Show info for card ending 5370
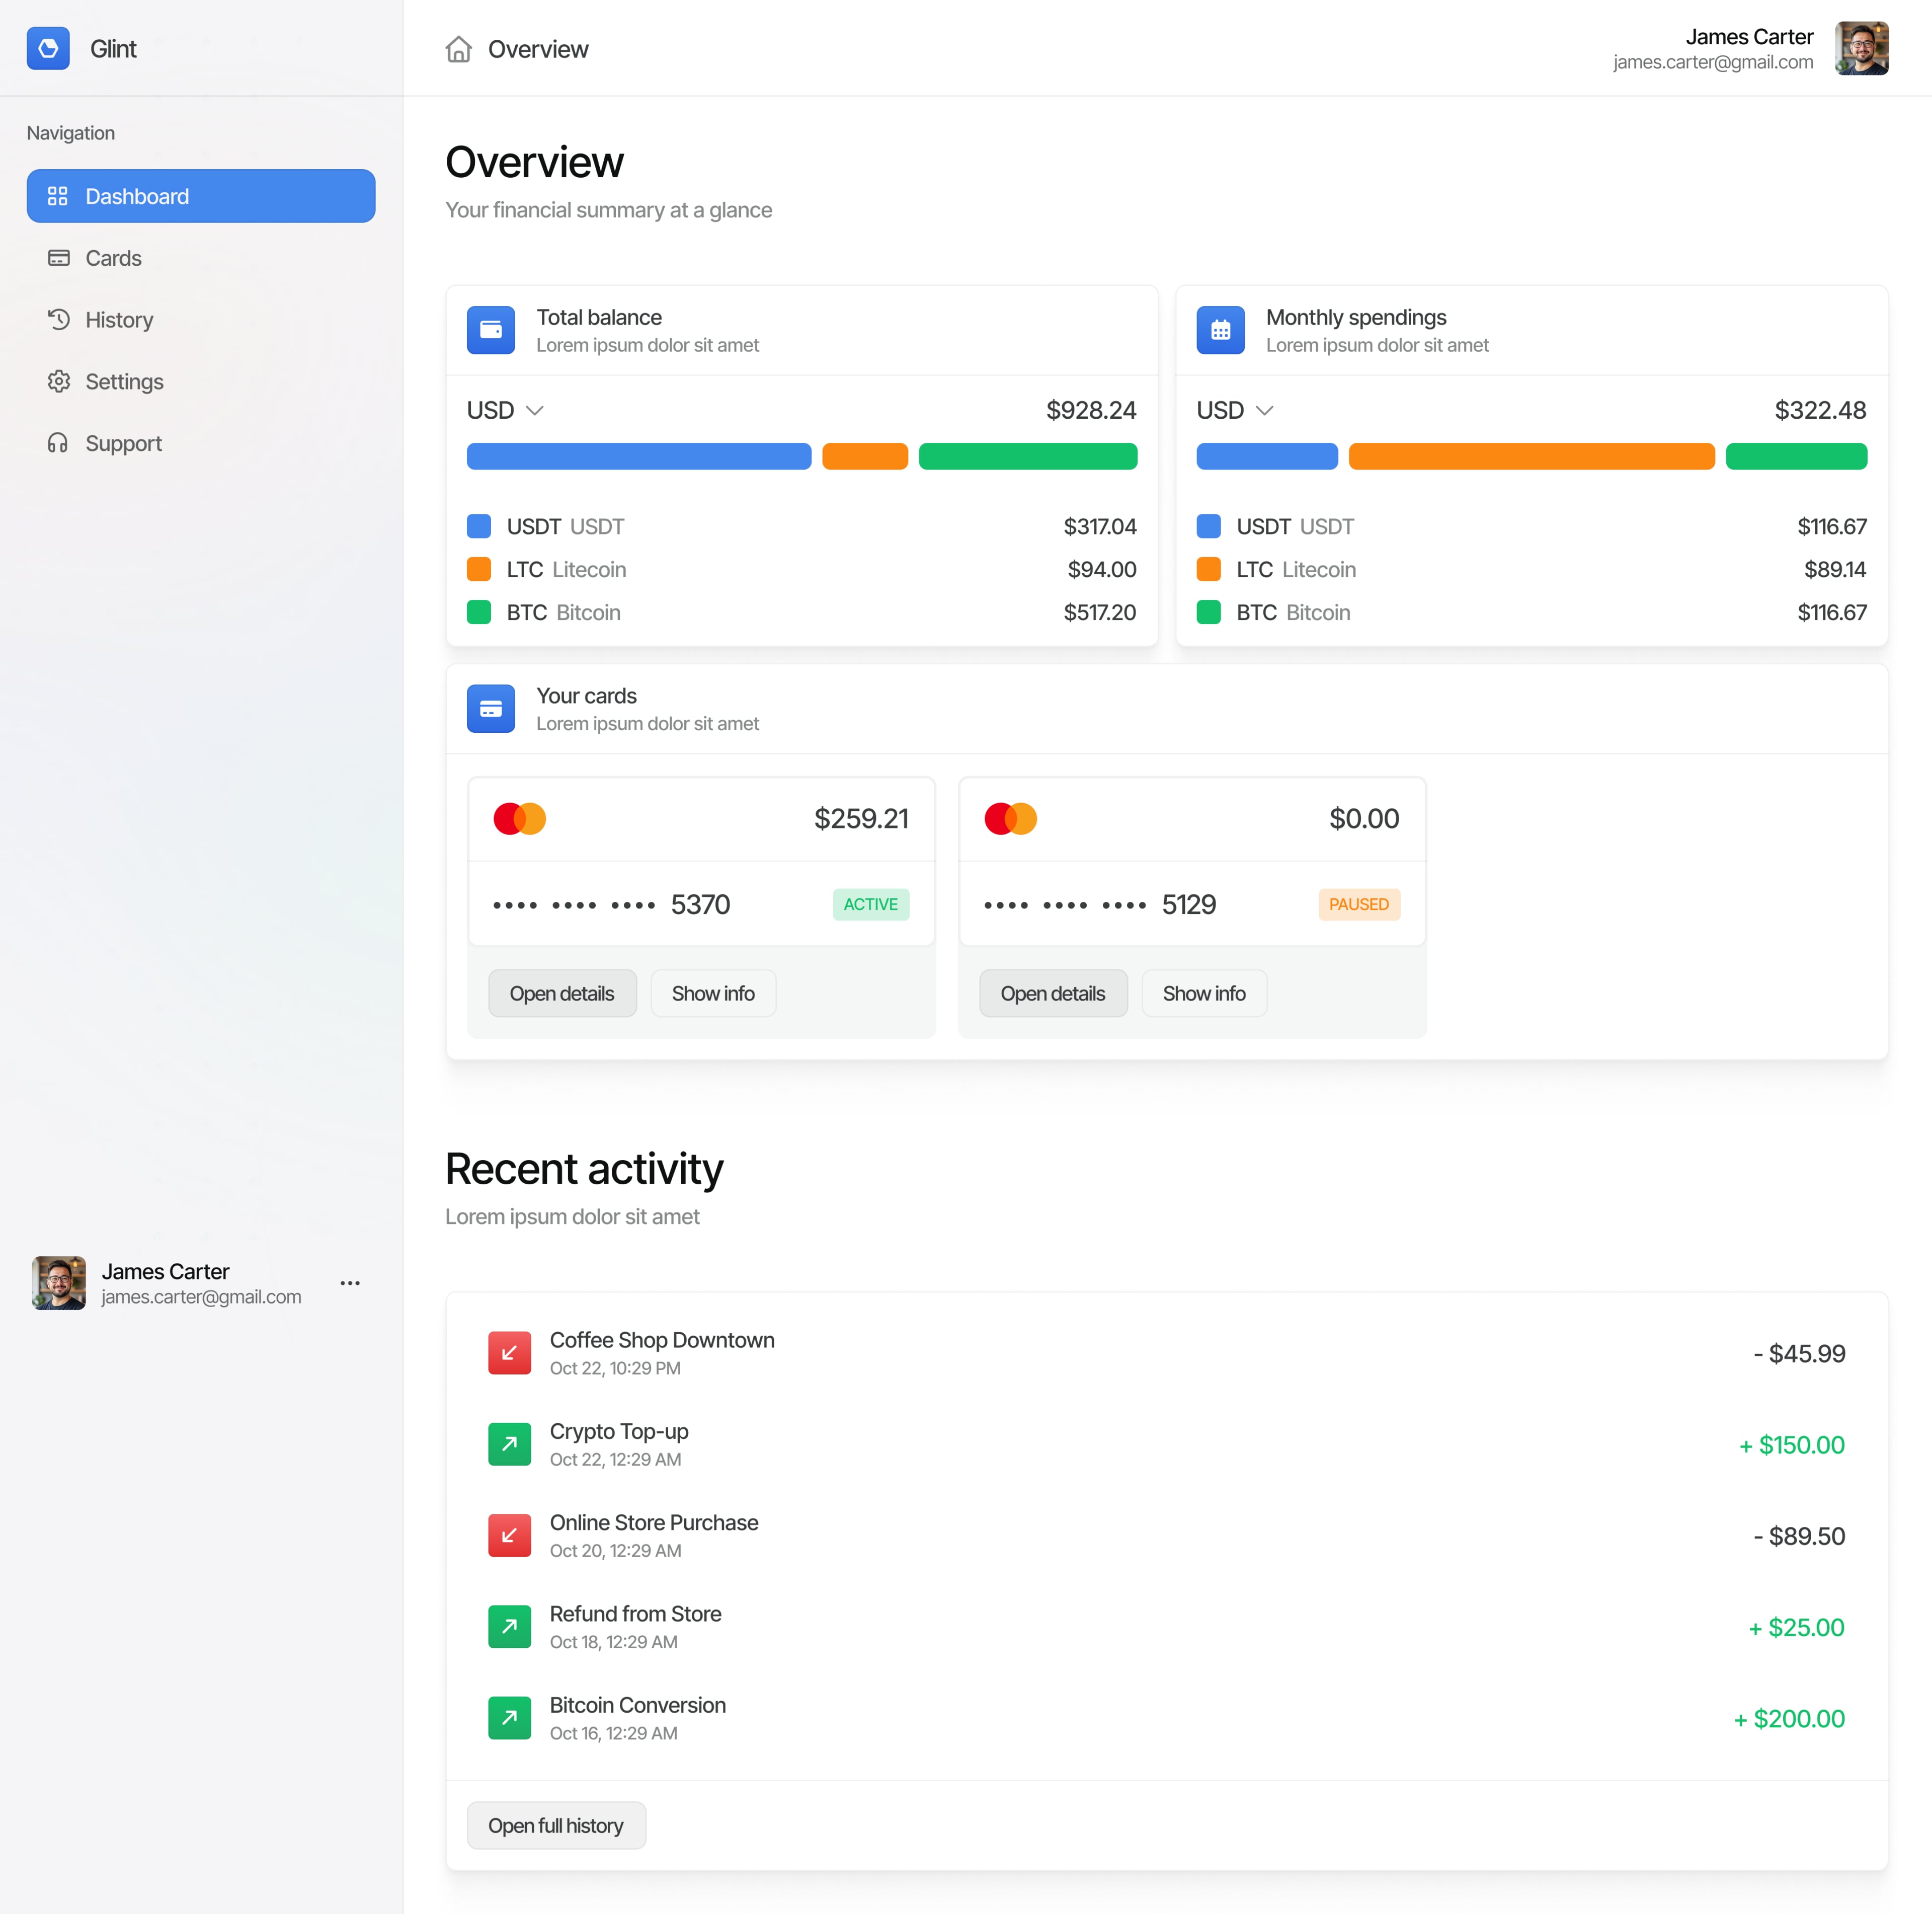Viewport: 1932px width, 1914px height. pyautogui.click(x=713, y=993)
